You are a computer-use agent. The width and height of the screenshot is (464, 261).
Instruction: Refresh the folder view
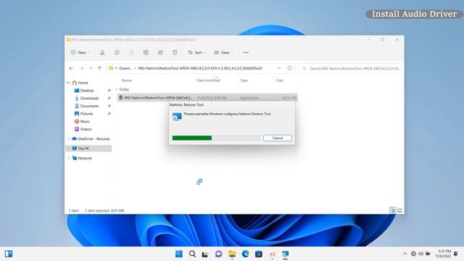tap(289, 68)
